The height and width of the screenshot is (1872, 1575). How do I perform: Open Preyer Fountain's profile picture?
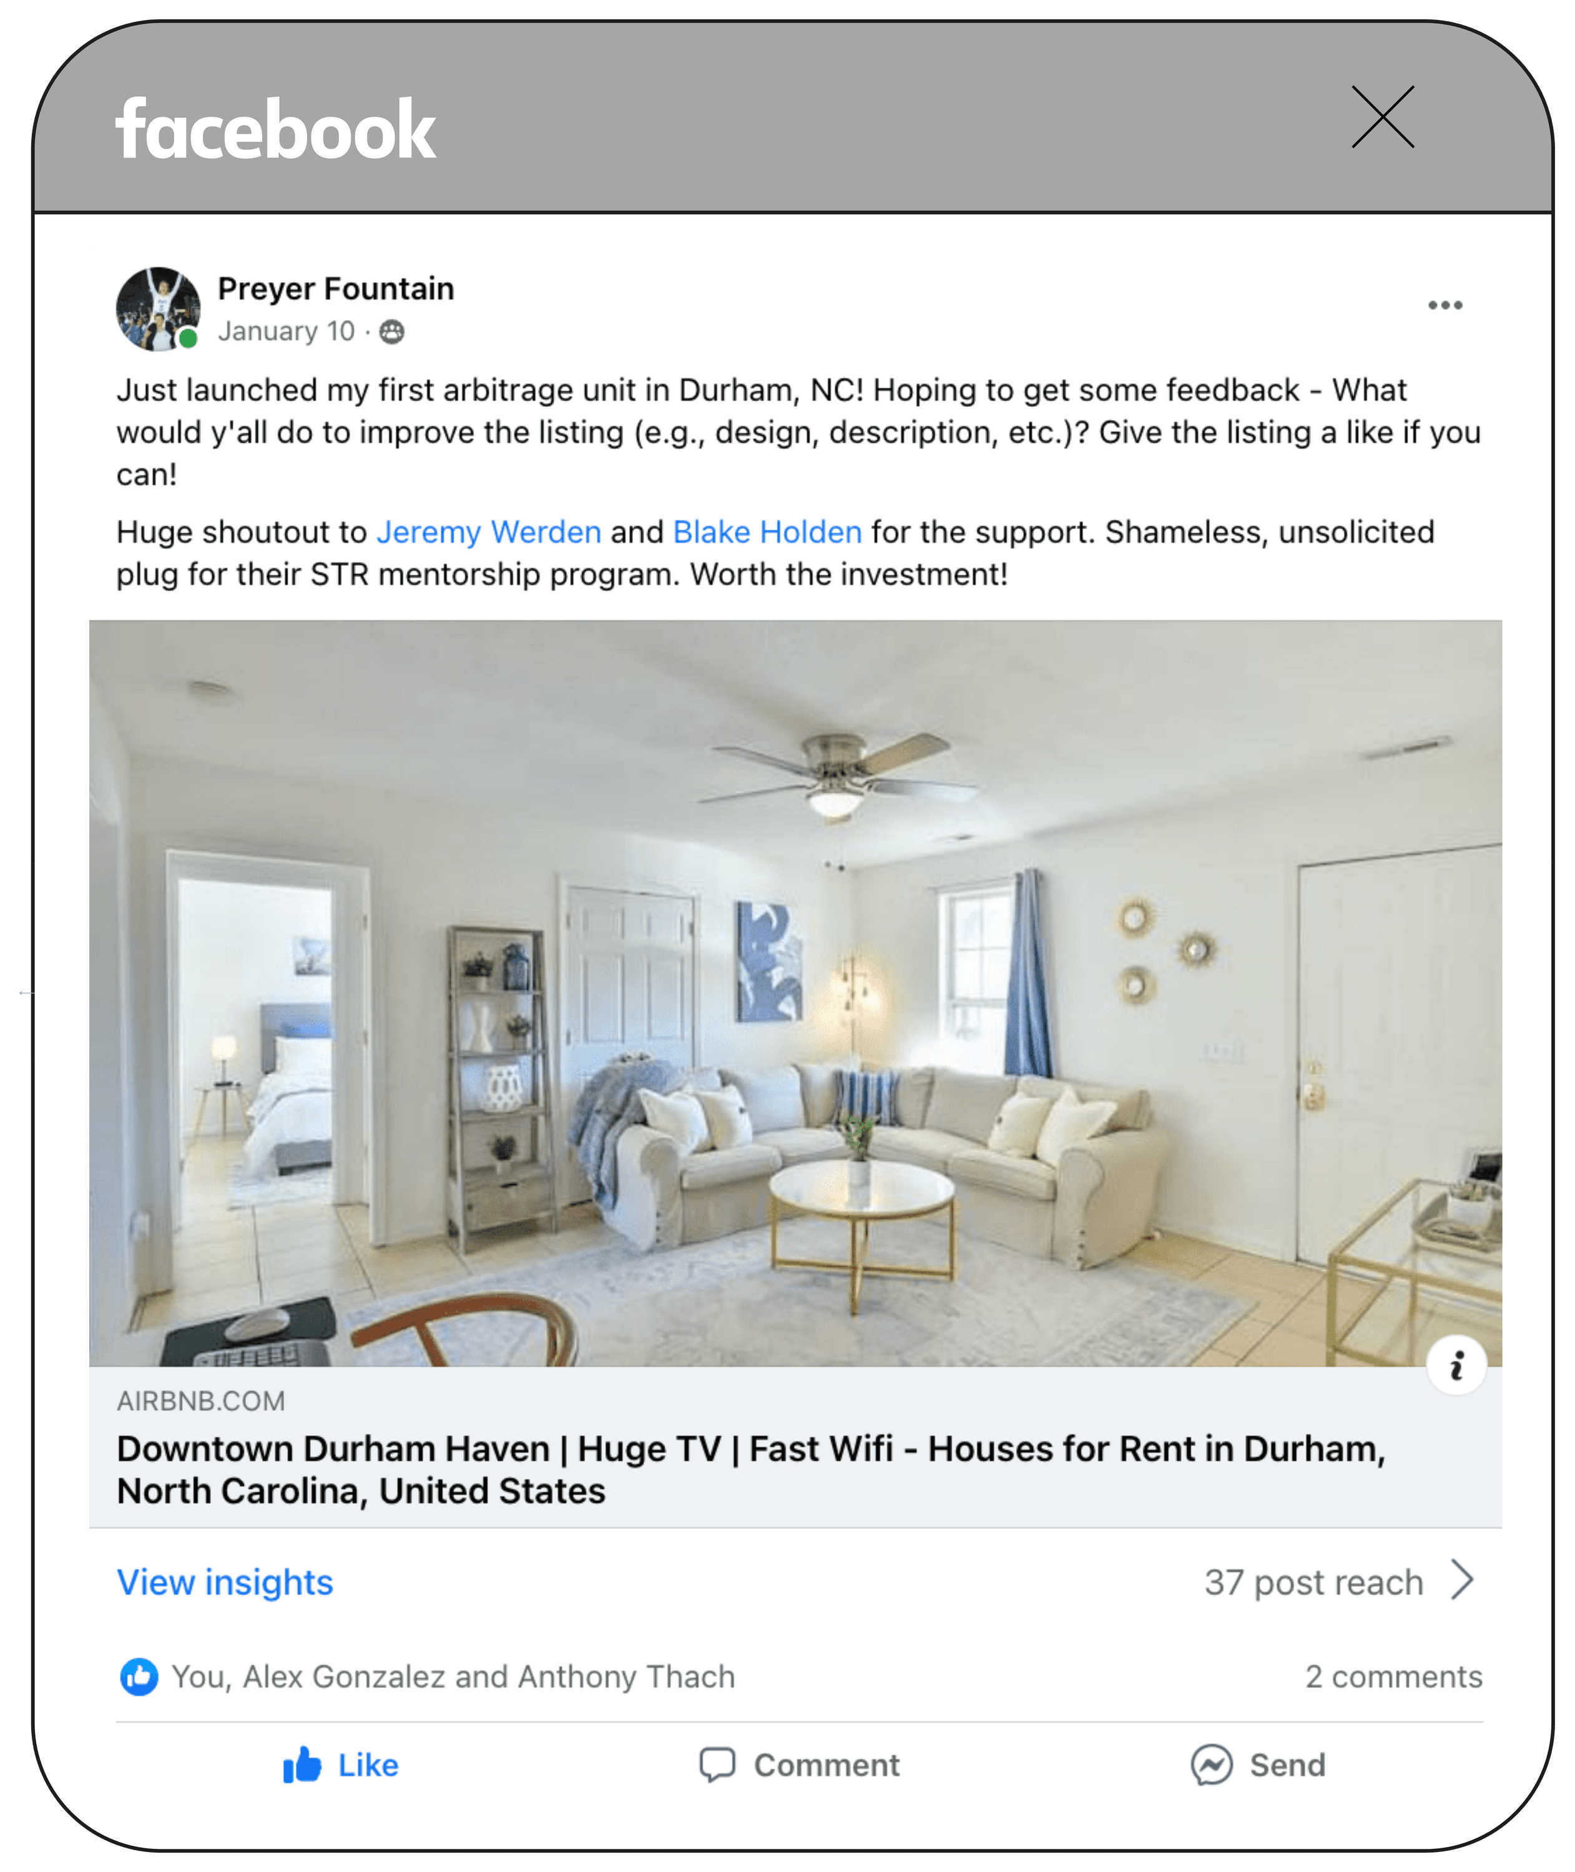(158, 309)
